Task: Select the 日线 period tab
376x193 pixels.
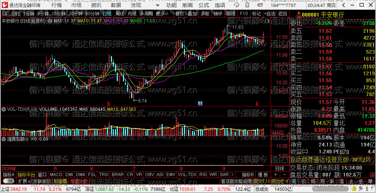Action: click(107, 14)
